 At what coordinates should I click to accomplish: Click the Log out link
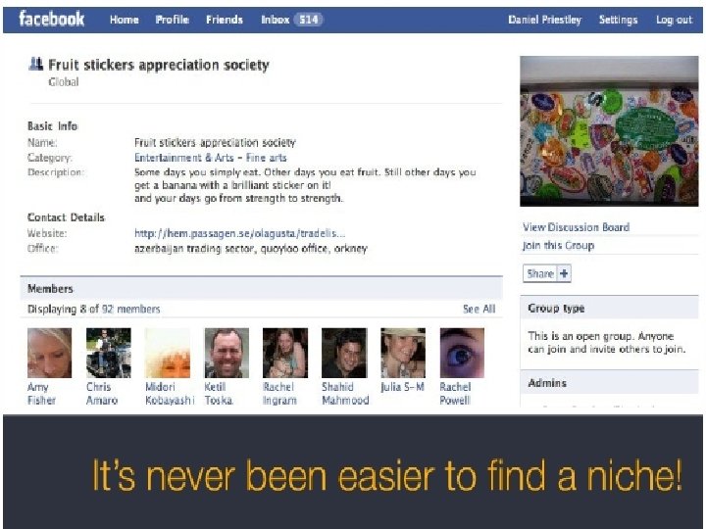(x=674, y=20)
